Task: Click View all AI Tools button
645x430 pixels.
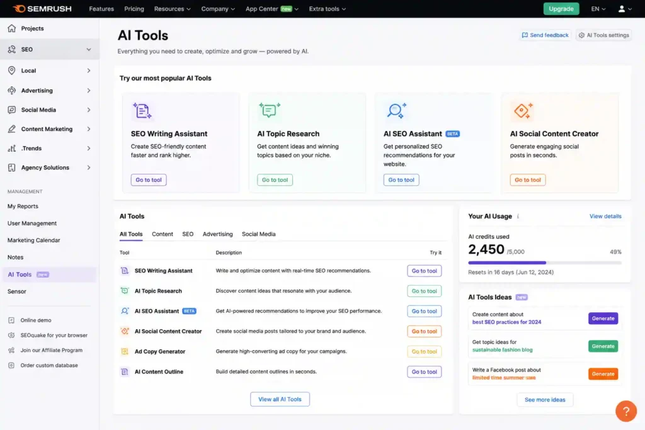Action: coord(280,399)
